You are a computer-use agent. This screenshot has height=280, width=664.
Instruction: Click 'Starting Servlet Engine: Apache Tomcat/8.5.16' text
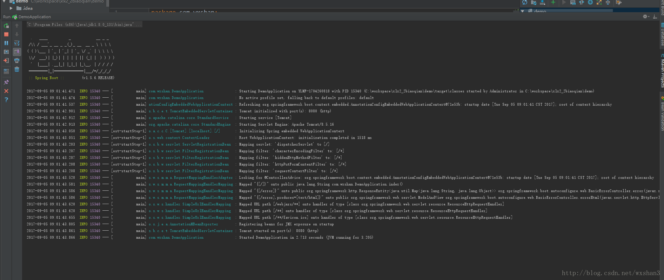click(x=287, y=124)
